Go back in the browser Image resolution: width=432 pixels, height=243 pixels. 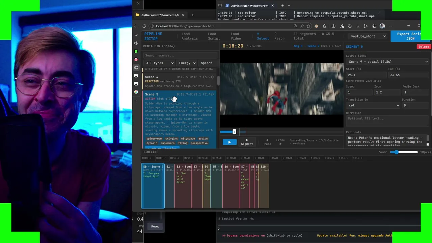pyautogui.click(x=136, y=26)
